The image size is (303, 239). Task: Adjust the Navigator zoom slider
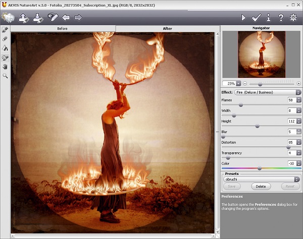point(260,84)
